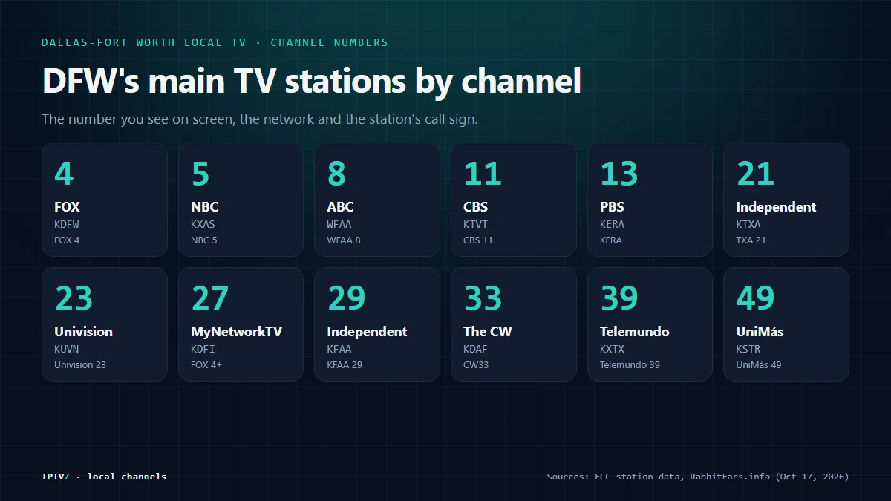This screenshot has height=501, width=891.
Task: Select the 'CW33' branding line
Action: point(477,365)
